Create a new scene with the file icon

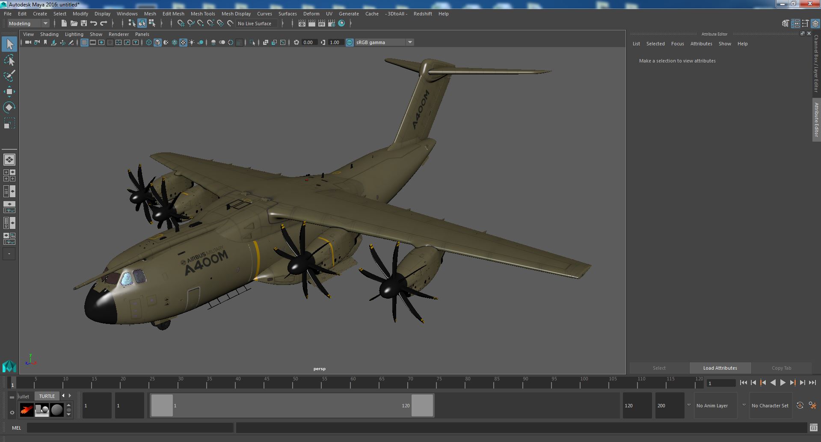tap(64, 24)
